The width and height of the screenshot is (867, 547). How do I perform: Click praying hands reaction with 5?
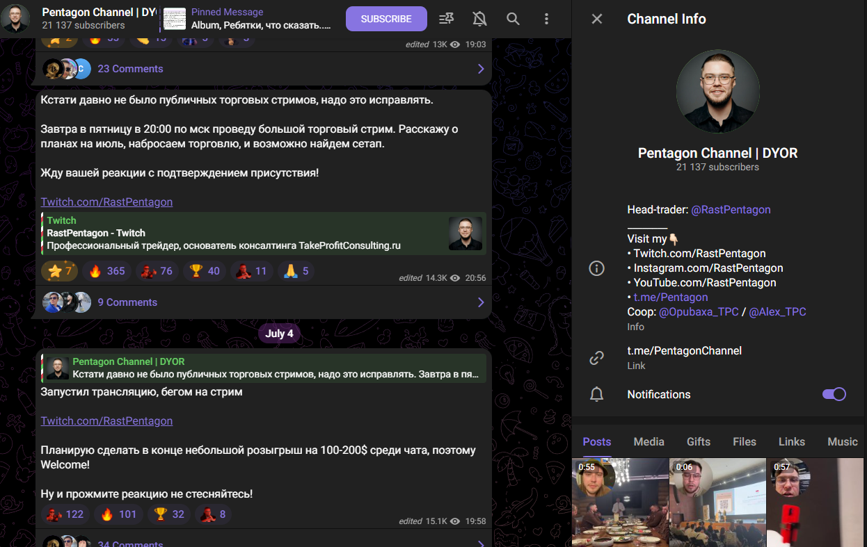pyautogui.click(x=296, y=271)
